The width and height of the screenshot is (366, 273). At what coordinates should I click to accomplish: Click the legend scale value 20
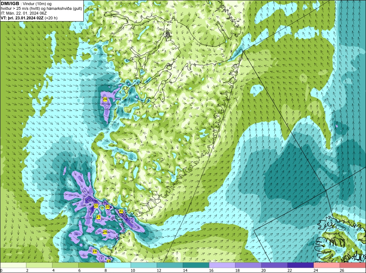(263, 270)
